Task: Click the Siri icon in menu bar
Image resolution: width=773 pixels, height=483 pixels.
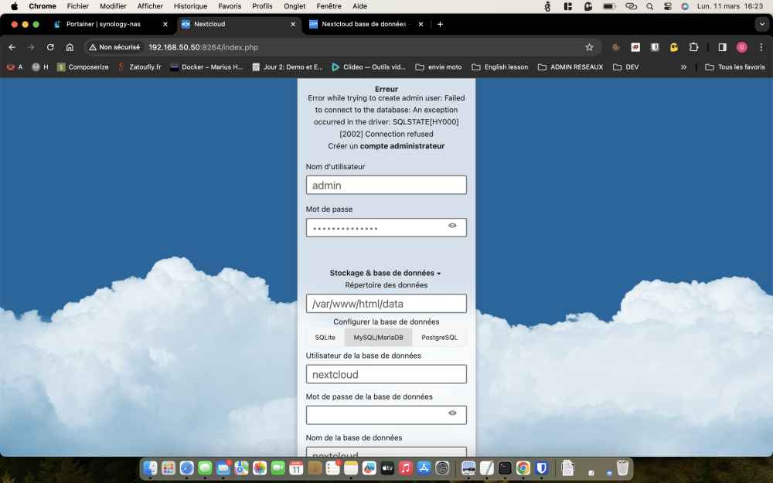Action: [685, 6]
